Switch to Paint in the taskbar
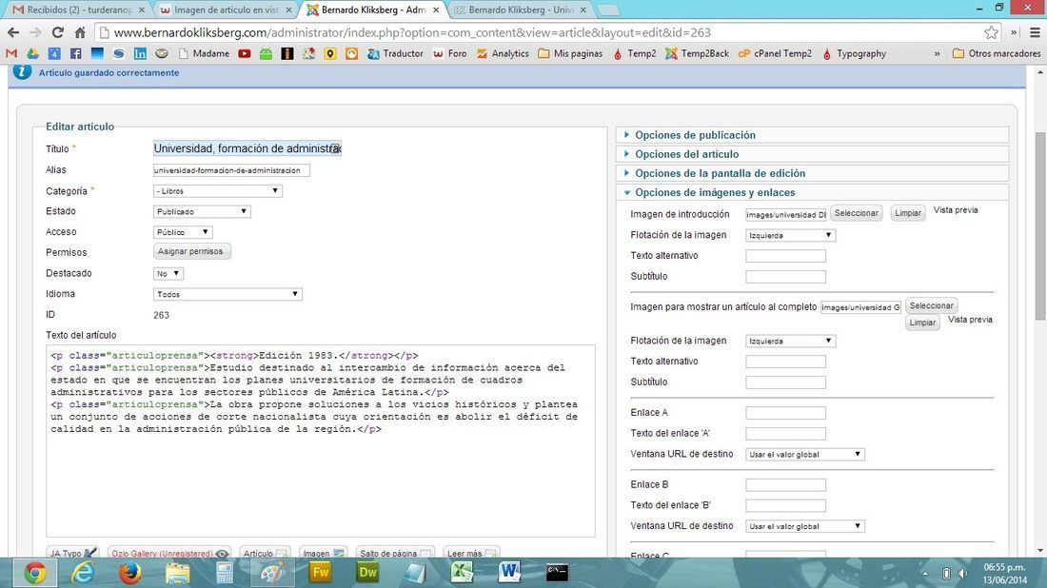Viewport: 1047px width, 588px height. 272,573
